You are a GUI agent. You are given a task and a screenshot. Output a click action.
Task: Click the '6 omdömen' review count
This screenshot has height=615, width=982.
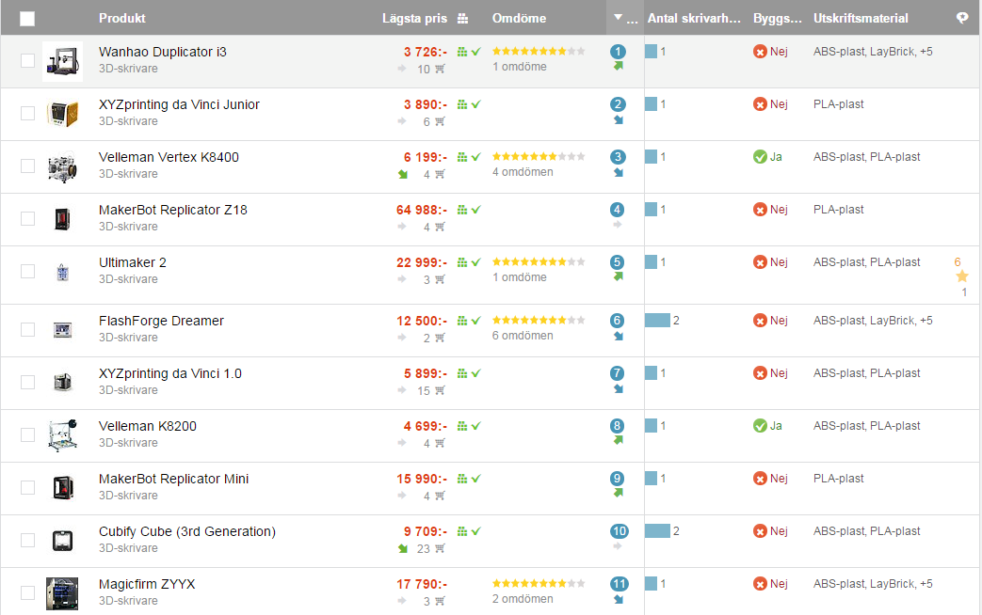523,336
